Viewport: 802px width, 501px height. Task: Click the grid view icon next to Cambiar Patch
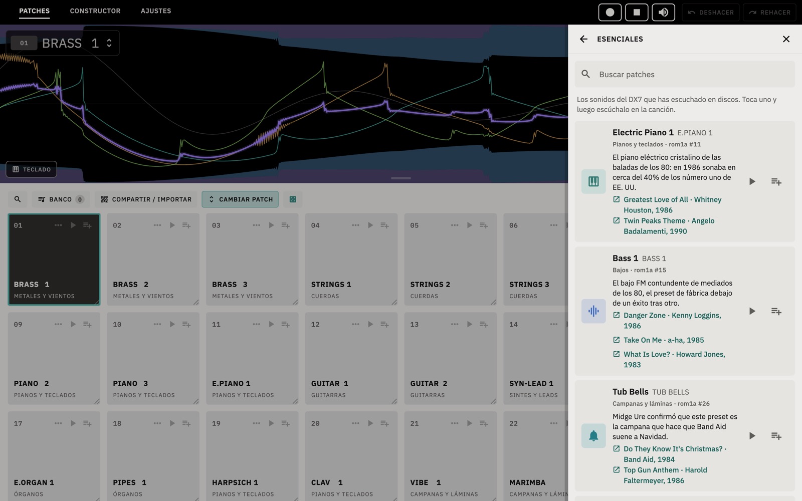(293, 199)
